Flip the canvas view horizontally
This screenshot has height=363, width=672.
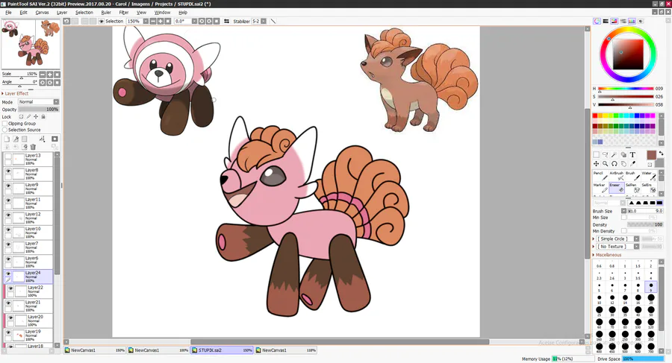(226, 21)
